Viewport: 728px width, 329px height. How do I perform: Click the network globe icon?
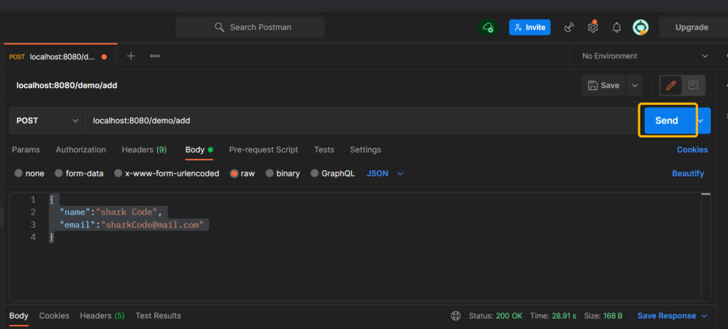click(x=456, y=316)
